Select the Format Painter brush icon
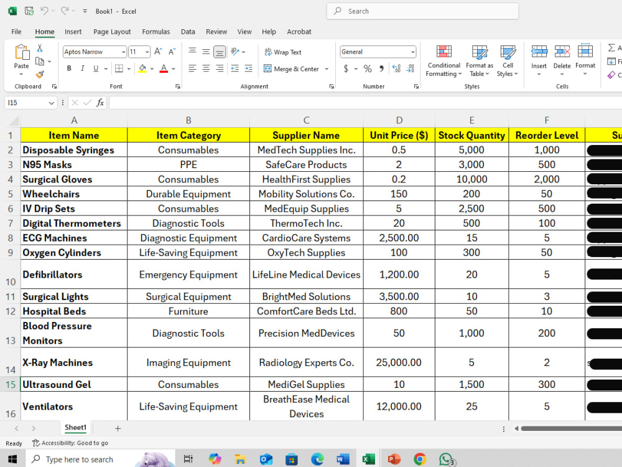 tap(40, 74)
